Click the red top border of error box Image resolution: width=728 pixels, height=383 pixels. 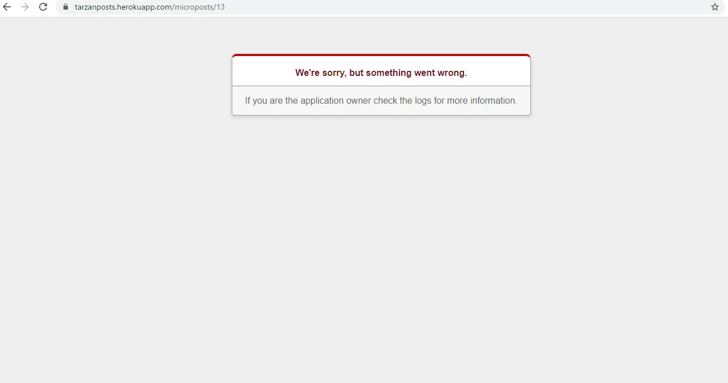381,56
